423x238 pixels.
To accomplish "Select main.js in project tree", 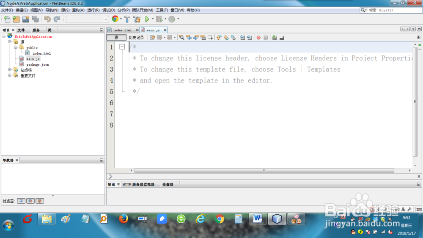I will pyautogui.click(x=33, y=59).
